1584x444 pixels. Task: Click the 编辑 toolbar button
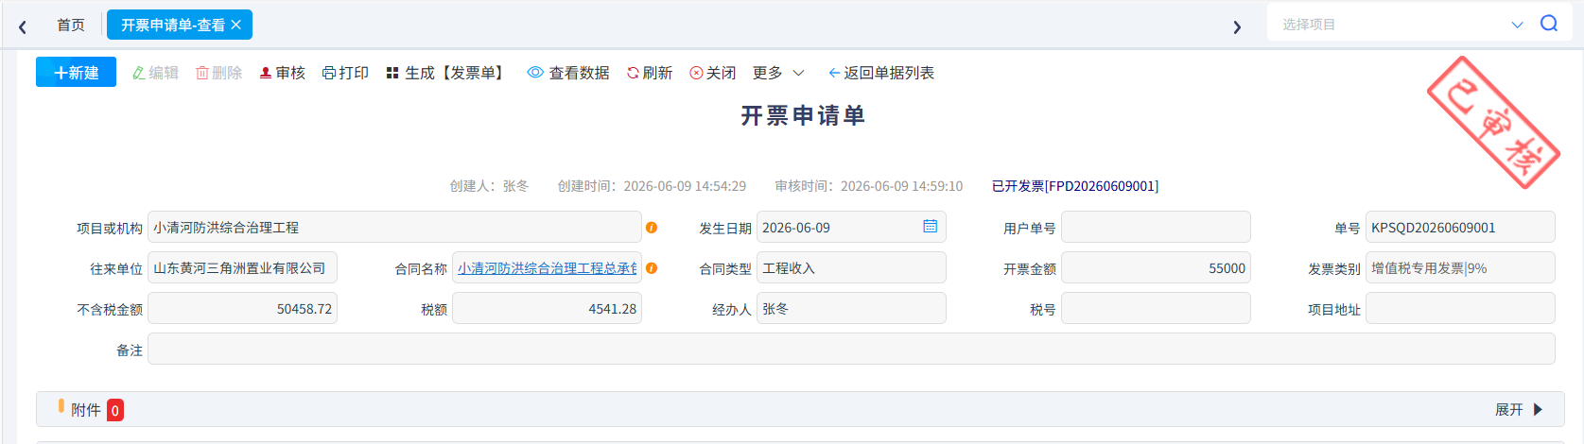pos(155,73)
